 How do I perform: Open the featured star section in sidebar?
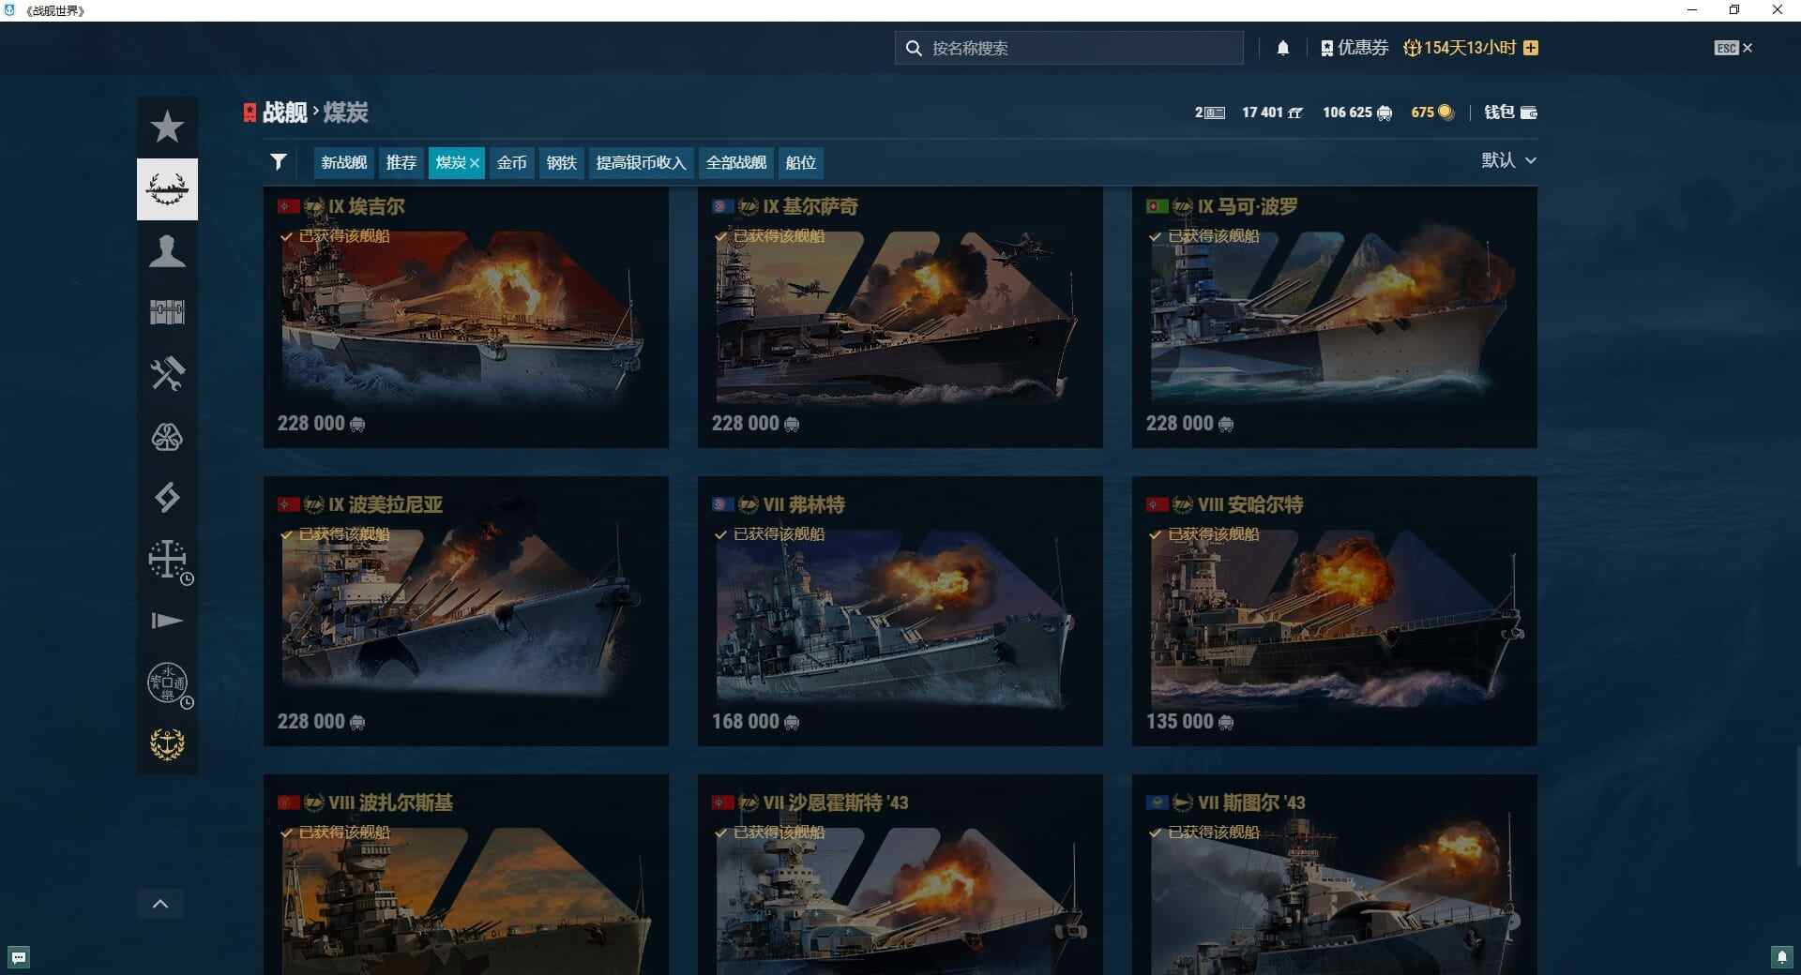[x=167, y=127]
